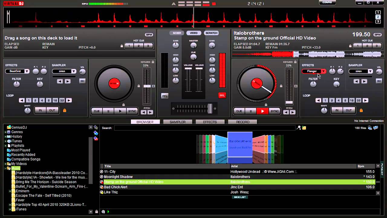
Task: Expand the History tree node
Action: pyautogui.click(x=5, y=137)
